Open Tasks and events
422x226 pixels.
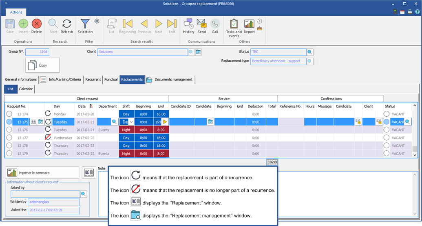[x=234, y=24]
